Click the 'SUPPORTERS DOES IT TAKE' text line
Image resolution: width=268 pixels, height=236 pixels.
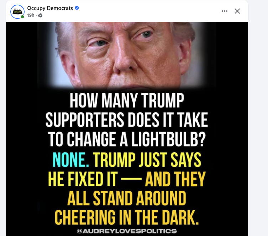[127, 120]
